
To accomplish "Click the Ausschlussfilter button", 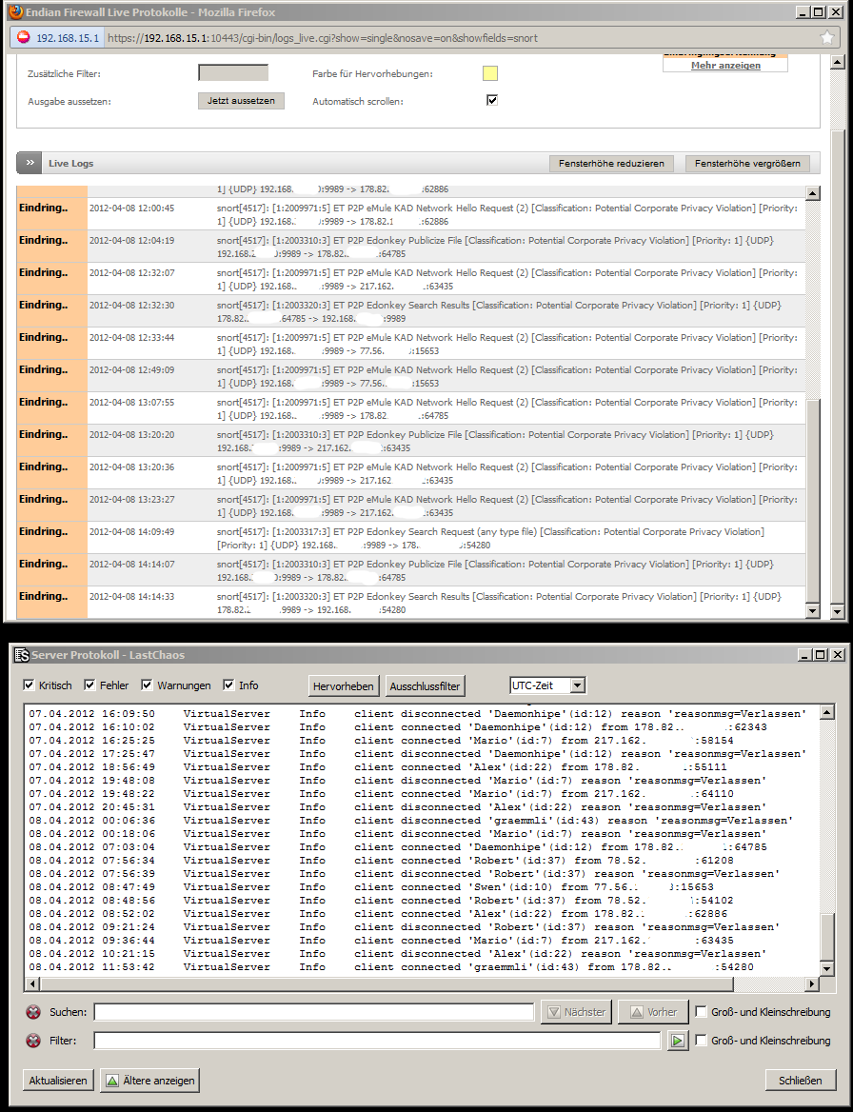I will pyautogui.click(x=425, y=685).
